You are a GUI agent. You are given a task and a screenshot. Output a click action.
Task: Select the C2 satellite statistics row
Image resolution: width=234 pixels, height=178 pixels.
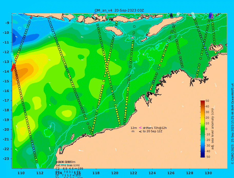[69, 169]
